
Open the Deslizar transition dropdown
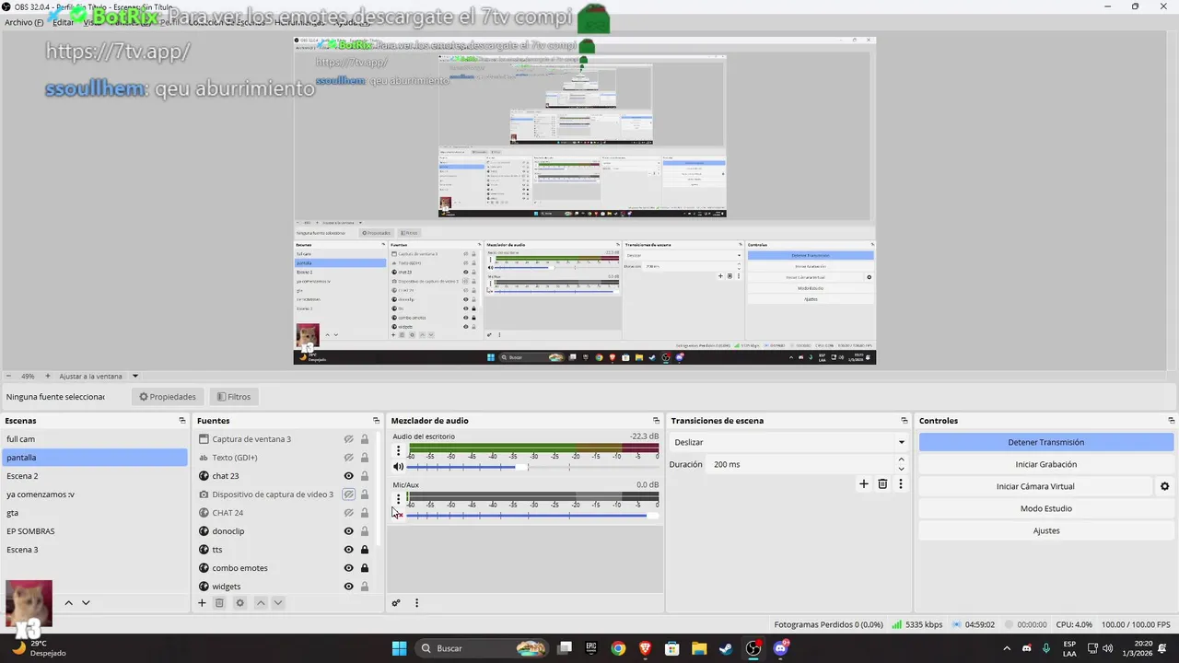click(789, 442)
